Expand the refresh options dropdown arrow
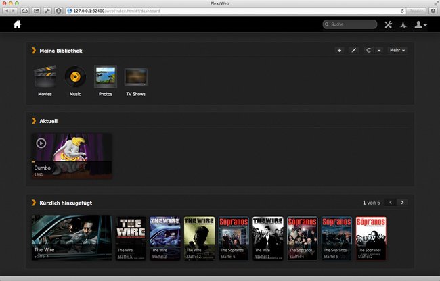440x281 pixels. coord(379,51)
